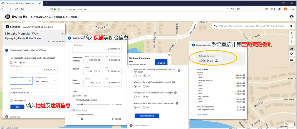Select No for flooding losses

[x=21, y=62]
